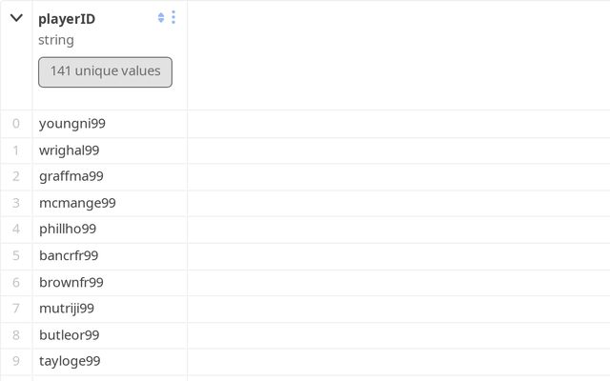Click row index 0
Viewport: 610px width, 381px height.
click(16, 124)
